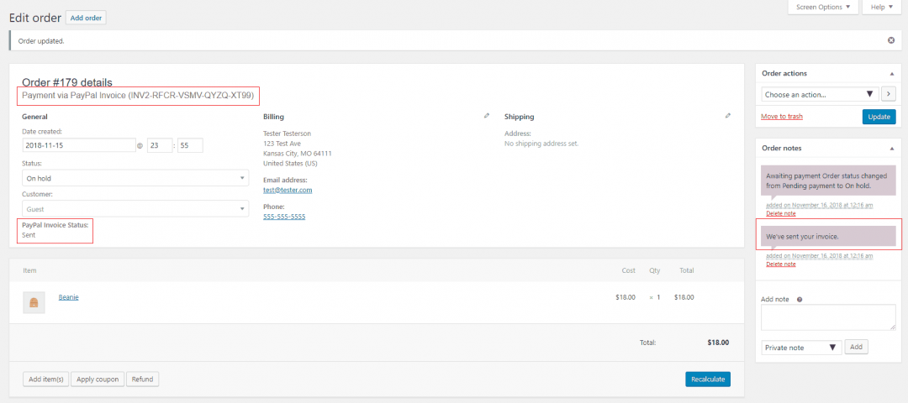The image size is (908, 403).
Task: Edit billing details pencil icon
Action: tap(487, 116)
